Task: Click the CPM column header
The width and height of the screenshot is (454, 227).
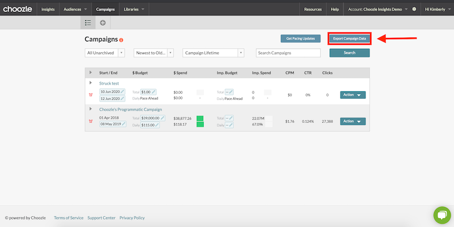Action: point(289,73)
